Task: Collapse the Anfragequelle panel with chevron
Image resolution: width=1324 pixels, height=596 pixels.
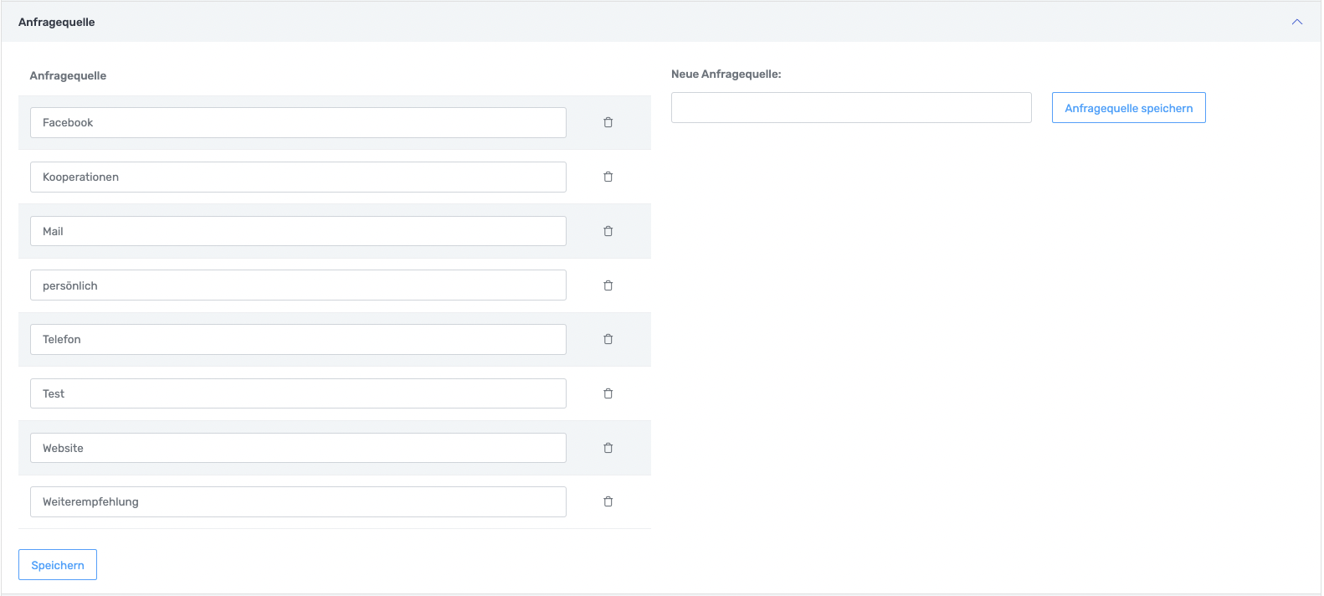Action: coord(1296,22)
